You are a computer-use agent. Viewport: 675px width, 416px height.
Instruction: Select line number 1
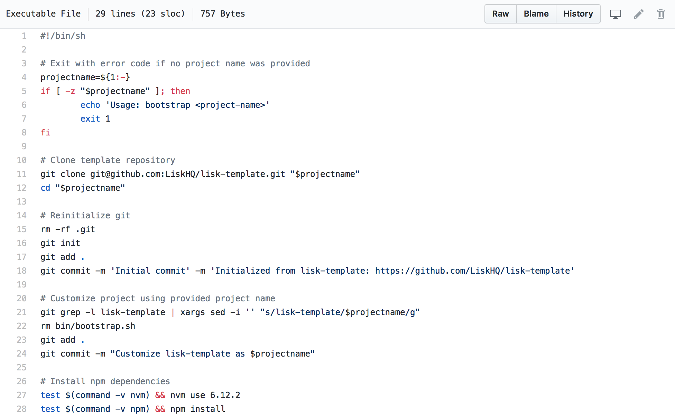tap(24, 36)
